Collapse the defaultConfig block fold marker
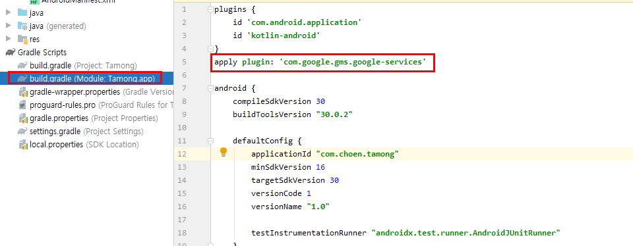 point(210,141)
